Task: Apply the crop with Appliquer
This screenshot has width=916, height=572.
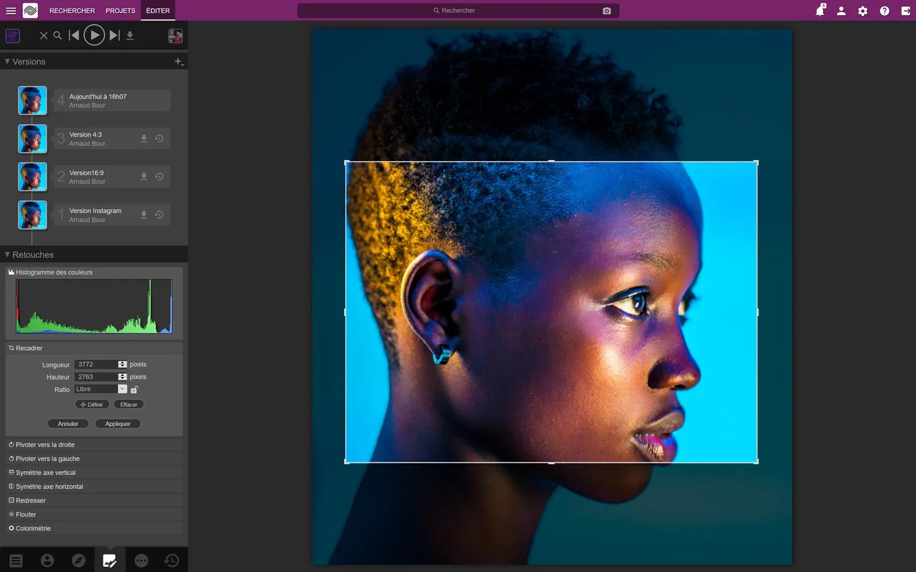Action: 118,424
